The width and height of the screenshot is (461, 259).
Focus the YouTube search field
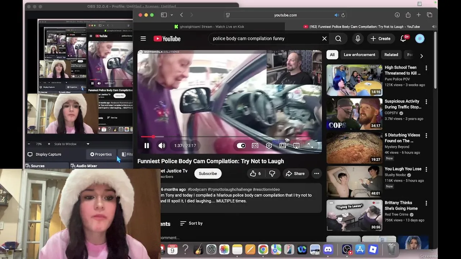265,38
